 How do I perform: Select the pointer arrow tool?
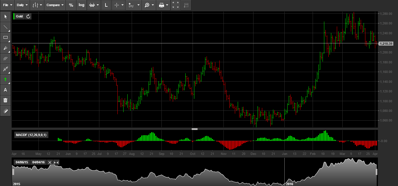(x=5, y=17)
